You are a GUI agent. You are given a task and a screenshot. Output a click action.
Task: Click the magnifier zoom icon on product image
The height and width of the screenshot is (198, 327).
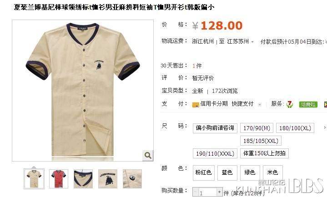click(148, 155)
